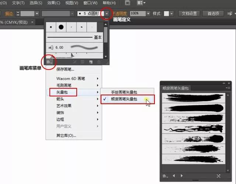Viewport: 236px width, 184px height.
Task: Click the new brush icon in the brush panel
Action: pyautogui.click(x=91, y=62)
